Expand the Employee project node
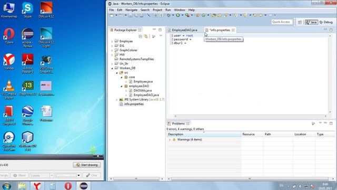Viewport: 337px width, 190px height. (112, 41)
